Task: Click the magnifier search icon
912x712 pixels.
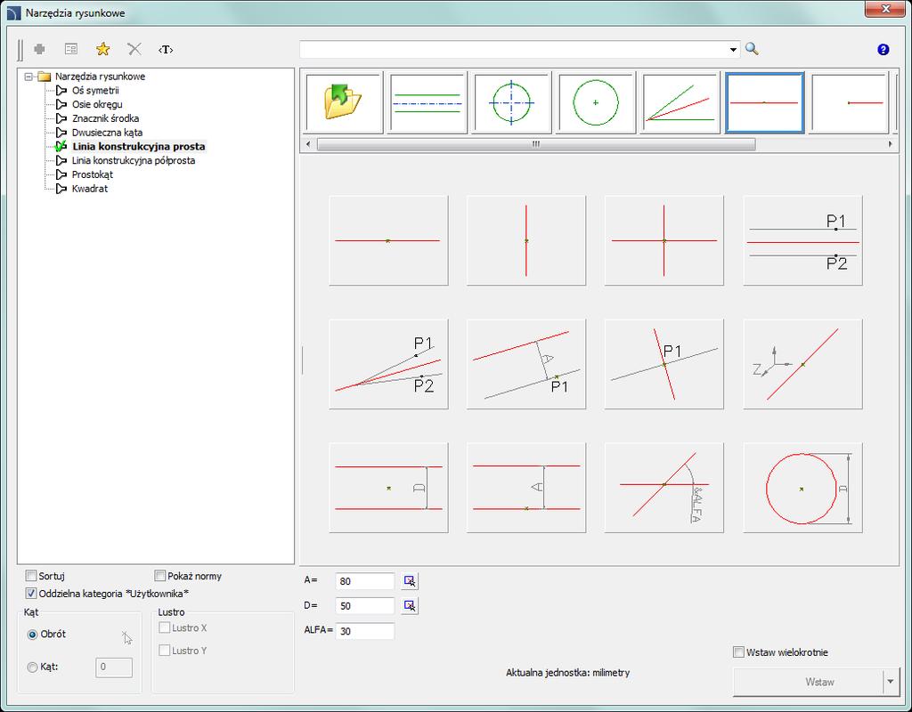Action: point(752,49)
